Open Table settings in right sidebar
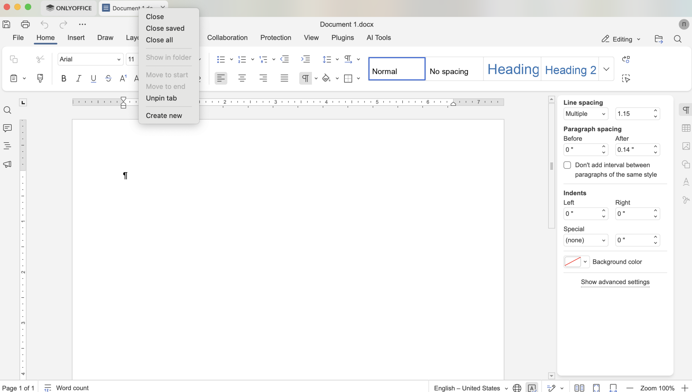Screen dimensions: 692x392 click(686, 128)
